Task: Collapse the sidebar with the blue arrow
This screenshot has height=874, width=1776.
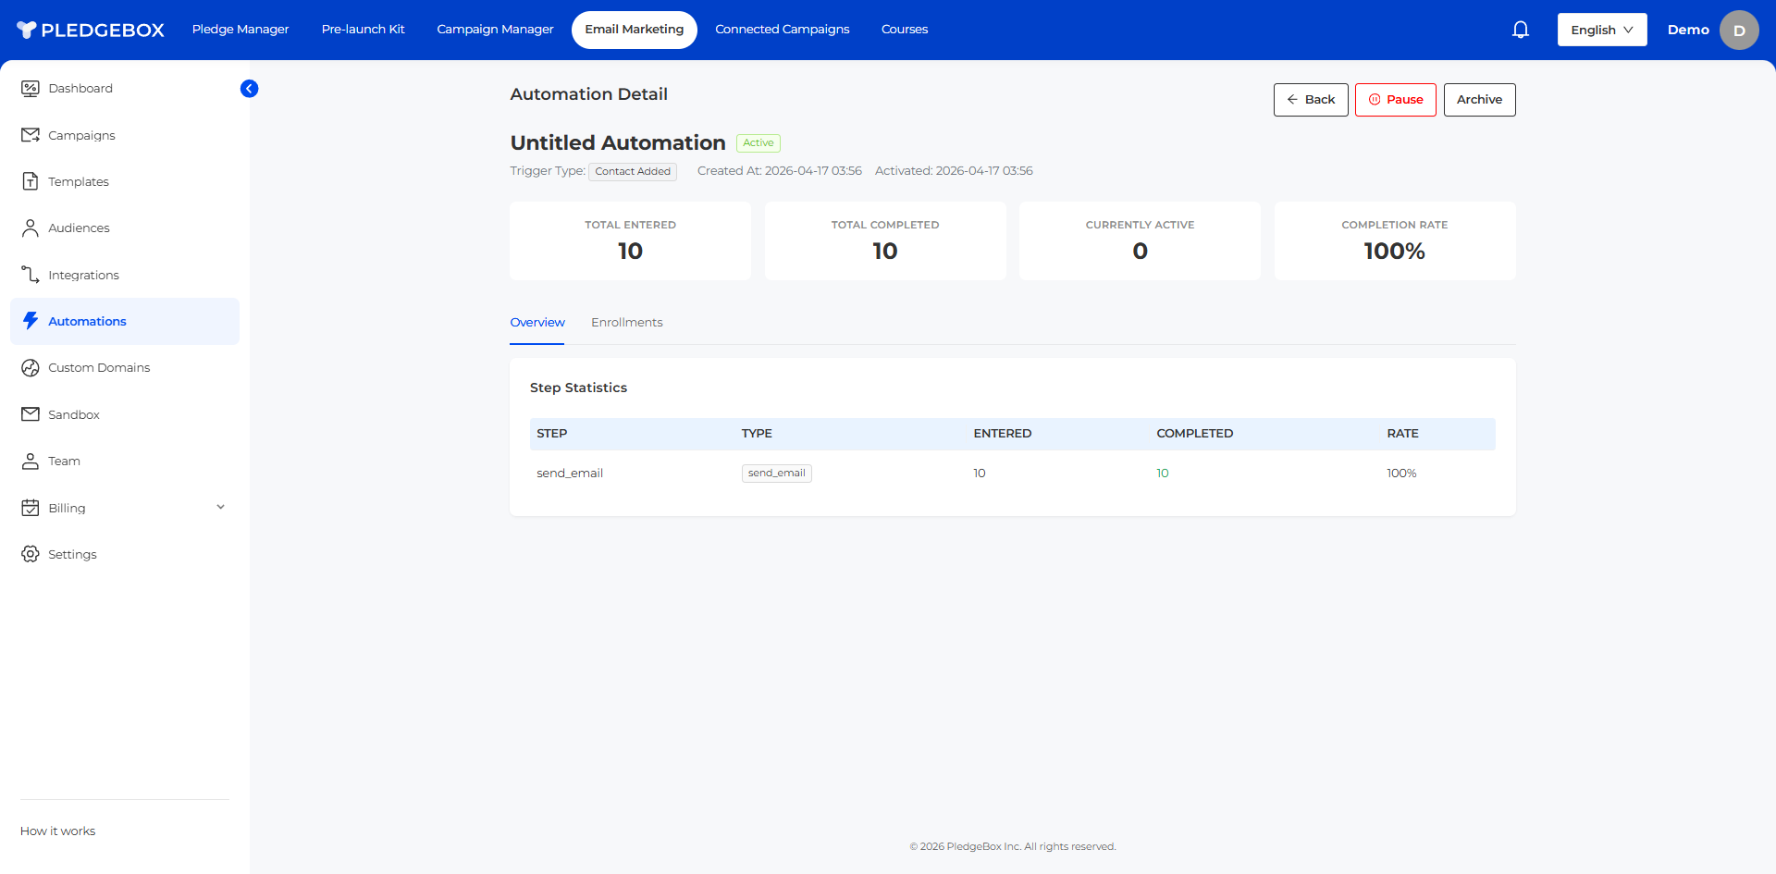Action: tap(249, 89)
